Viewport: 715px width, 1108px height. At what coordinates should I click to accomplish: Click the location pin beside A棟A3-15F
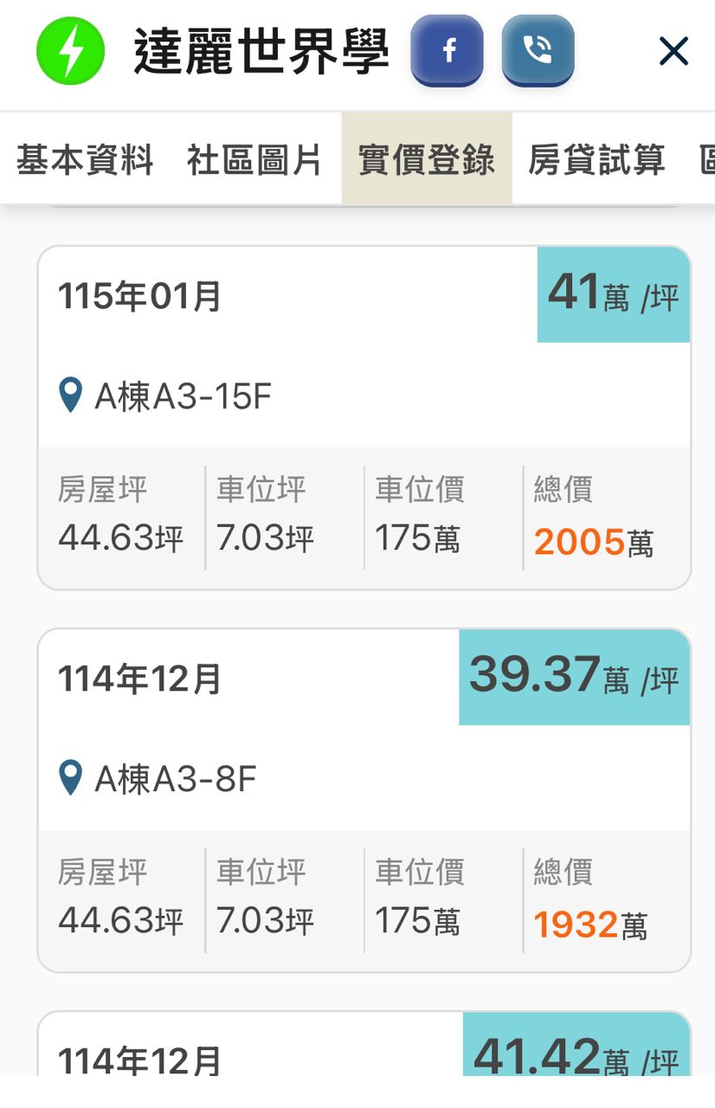pyautogui.click(x=70, y=396)
